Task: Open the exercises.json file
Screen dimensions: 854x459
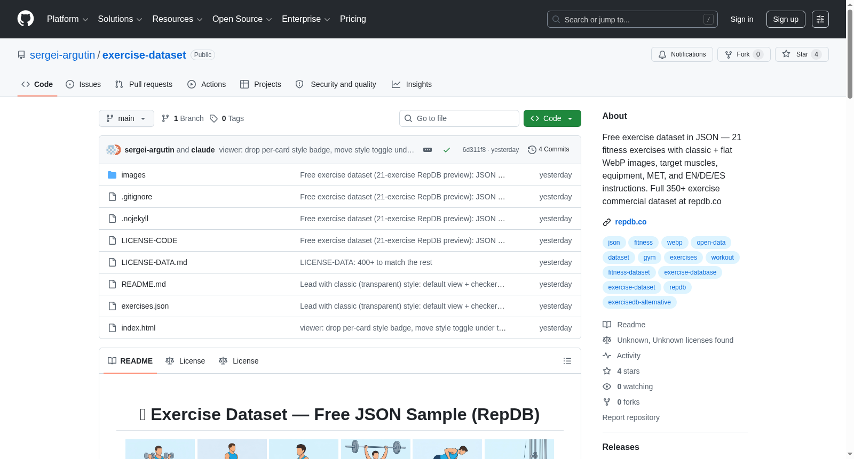Action: tap(145, 306)
